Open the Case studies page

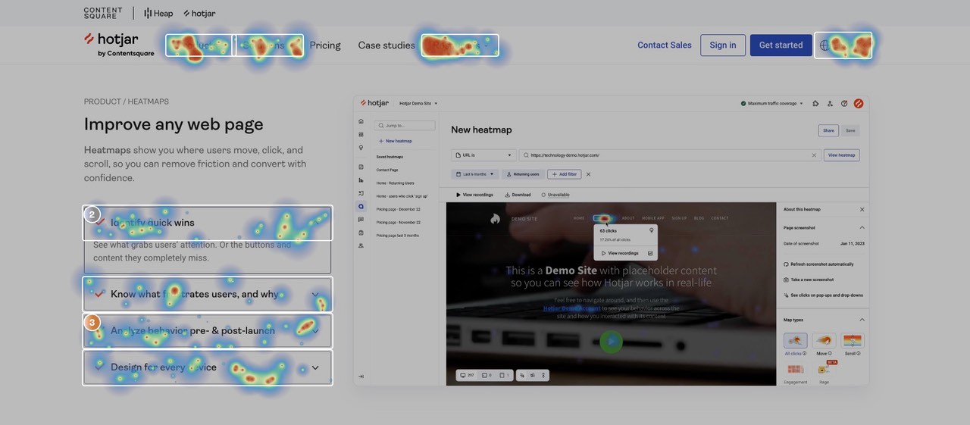tap(386, 45)
